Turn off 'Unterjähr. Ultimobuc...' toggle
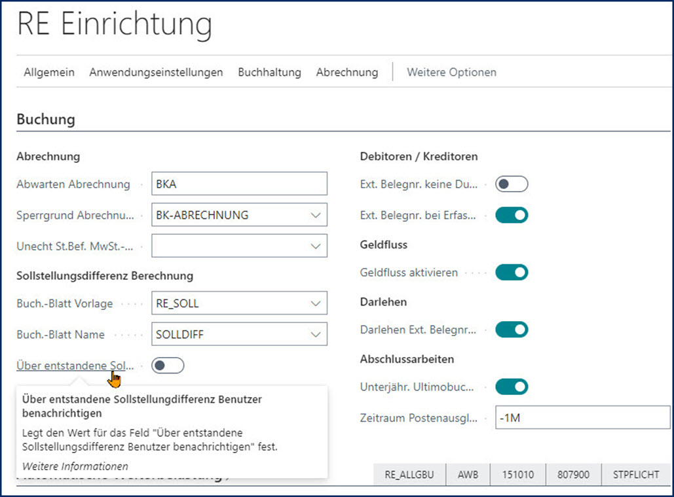Image resolution: width=674 pixels, height=497 pixels. (x=512, y=386)
